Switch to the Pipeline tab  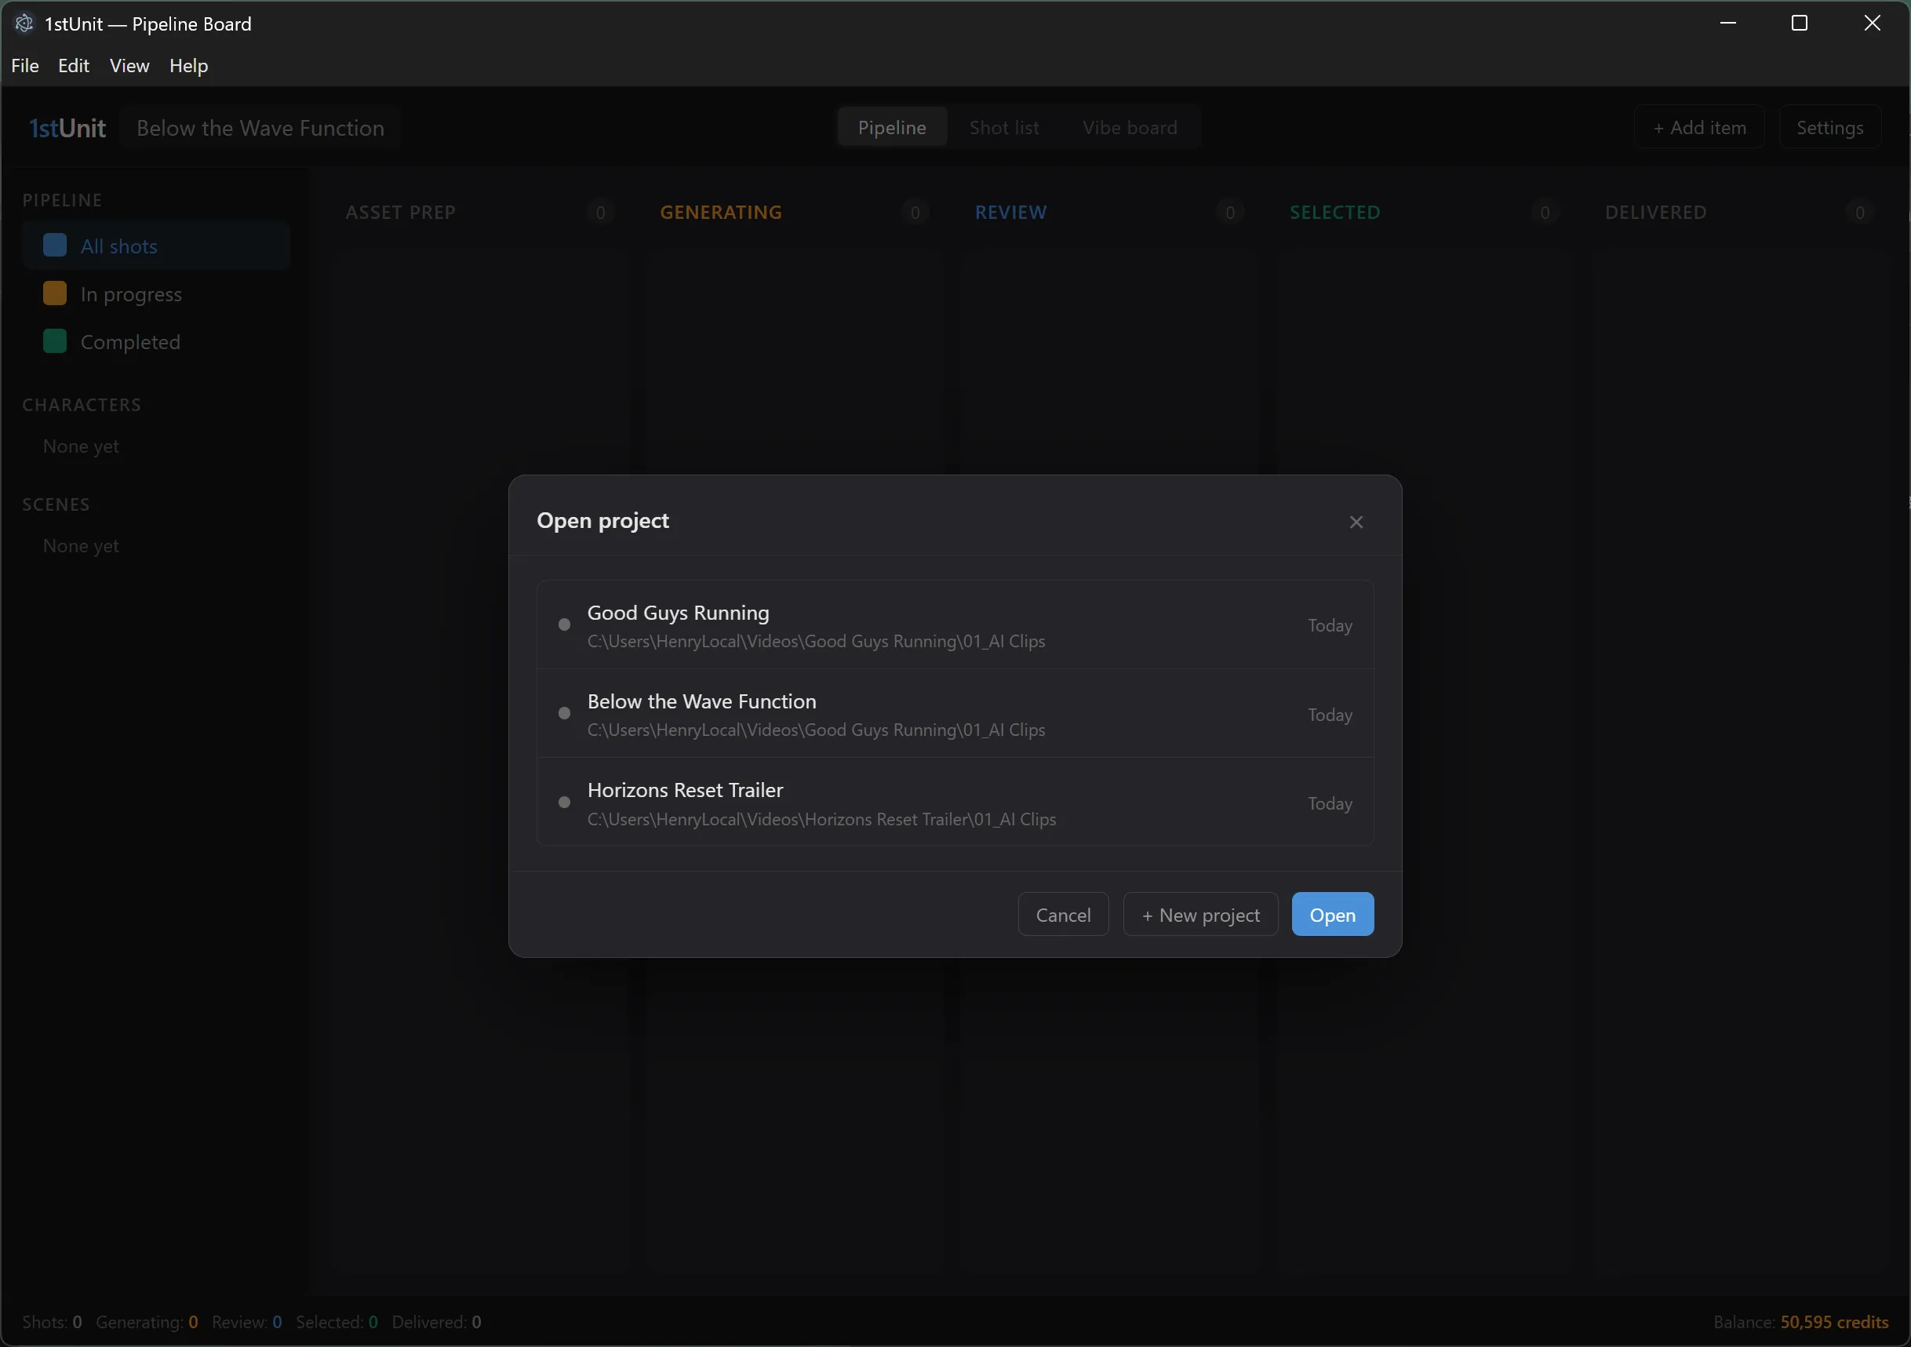pyautogui.click(x=891, y=127)
